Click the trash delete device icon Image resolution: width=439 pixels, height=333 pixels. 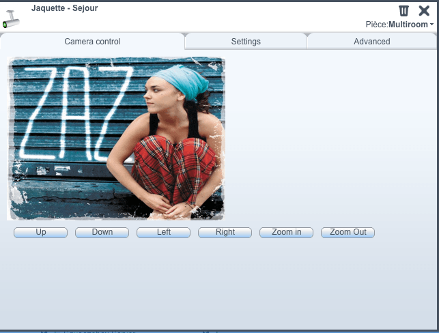pos(403,11)
